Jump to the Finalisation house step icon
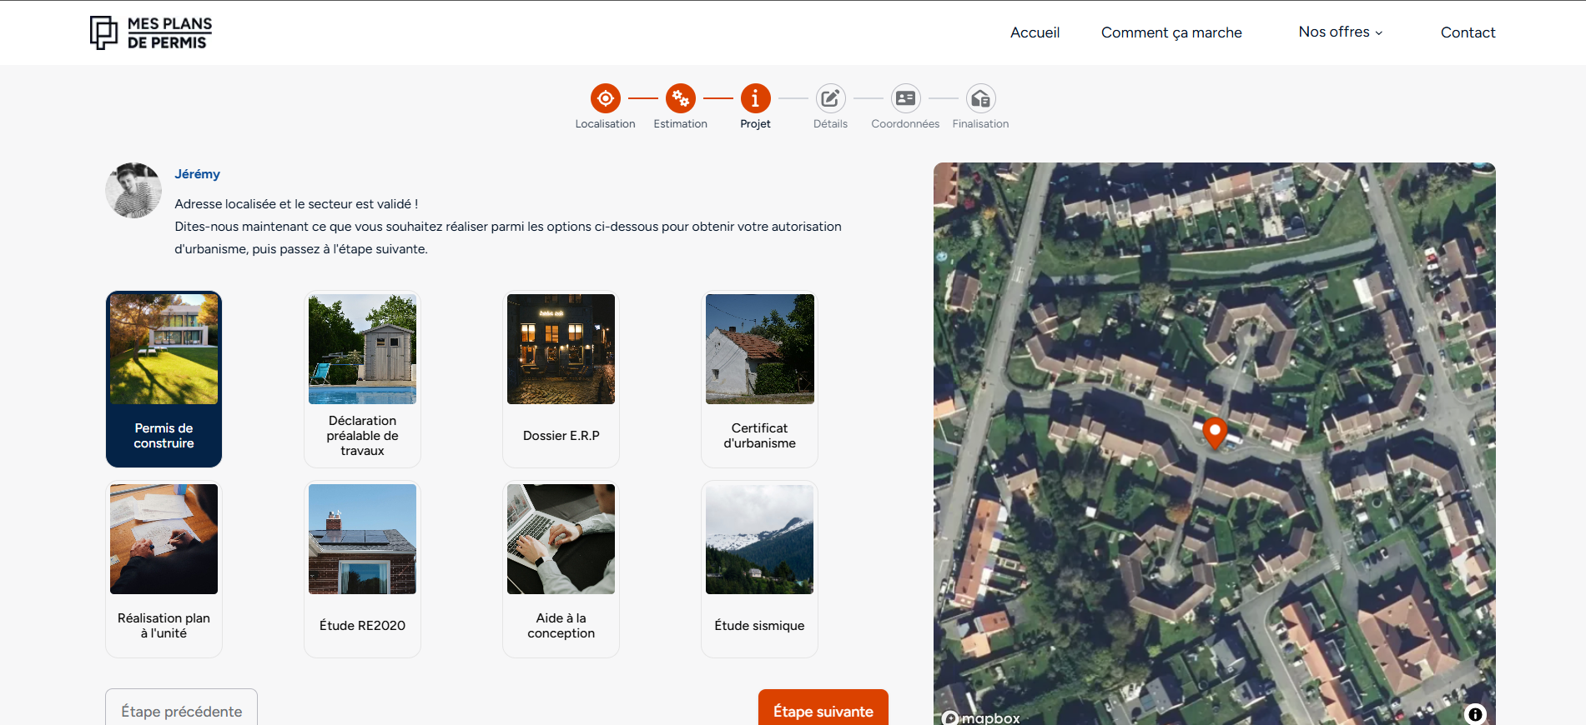Viewport: 1586px width, 725px height. tap(980, 98)
